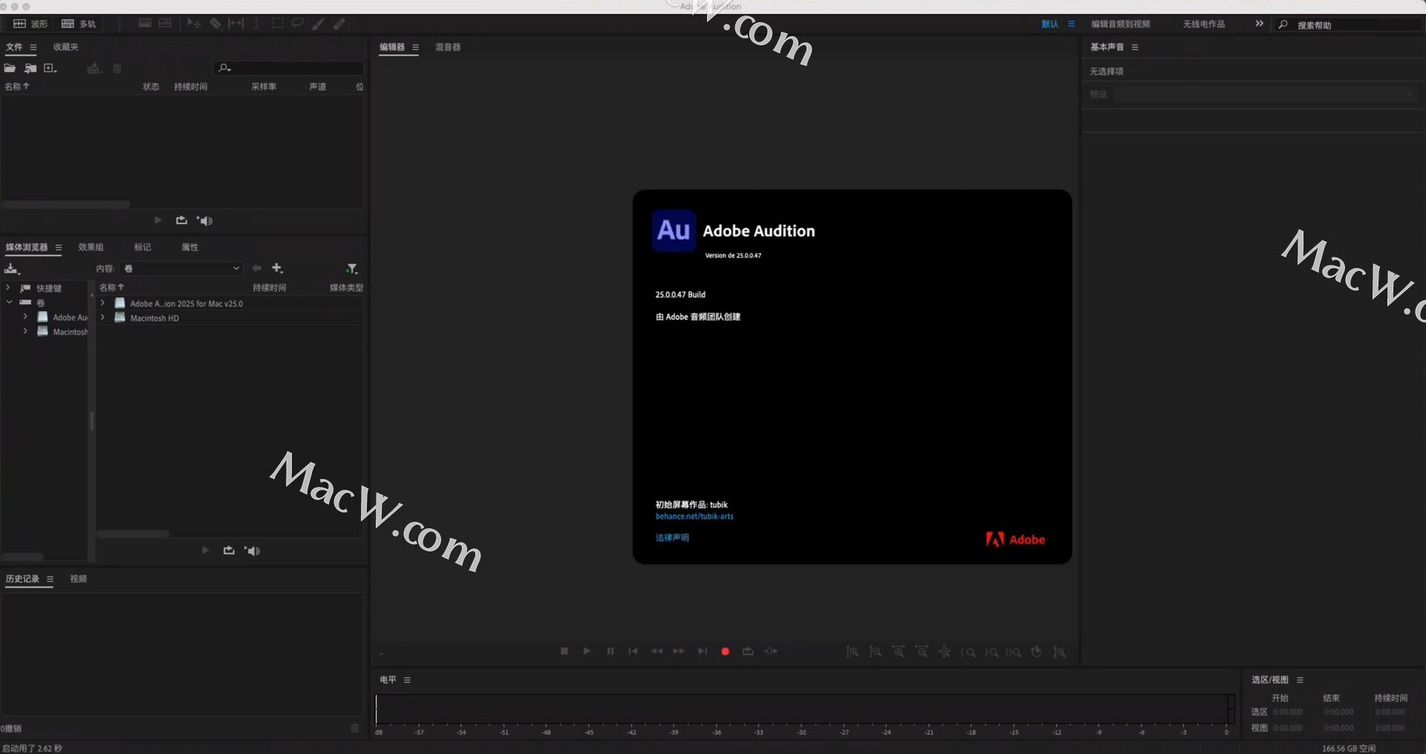Image resolution: width=1426 pixels, height=754 pixels.
Task: Open the 文件 files panel tab
Action: coord(14,47)
